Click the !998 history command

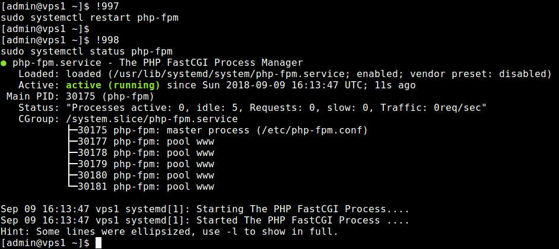tap(103, 40)
